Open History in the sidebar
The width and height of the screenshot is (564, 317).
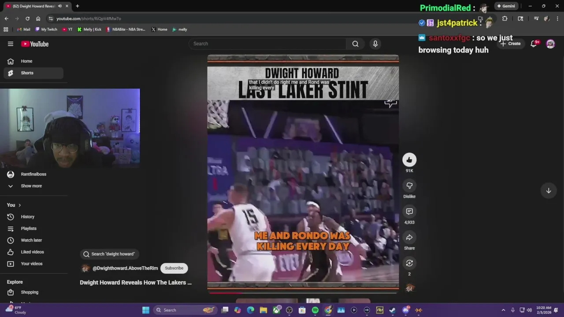click(33, 217)
